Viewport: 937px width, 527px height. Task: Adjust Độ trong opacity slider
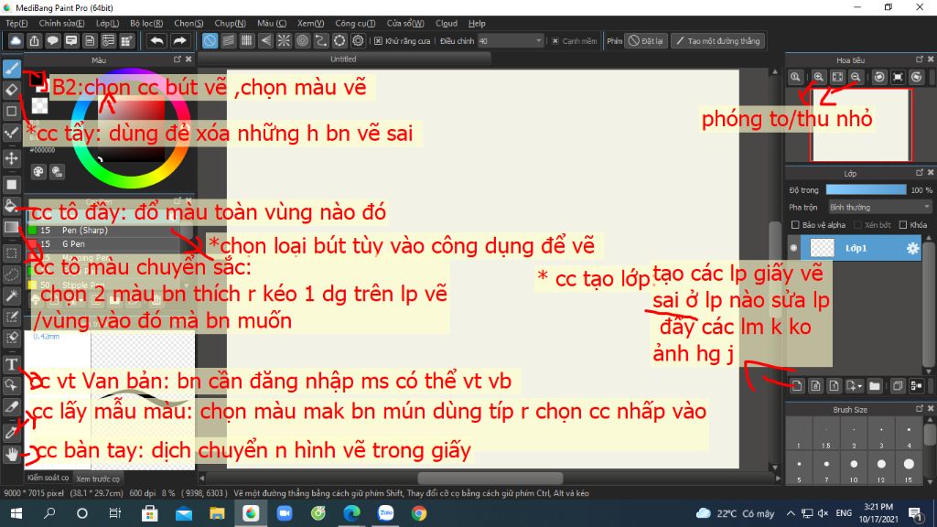[x=866, y=190]
